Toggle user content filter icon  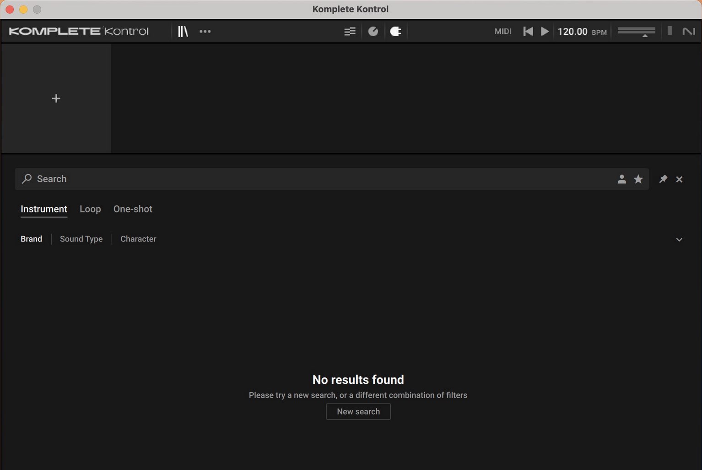pyautogui.click(x=621, y=179)
